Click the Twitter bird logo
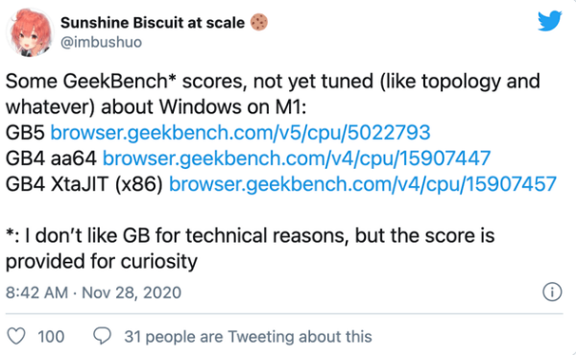576x355 pixels. coord(549,21)
